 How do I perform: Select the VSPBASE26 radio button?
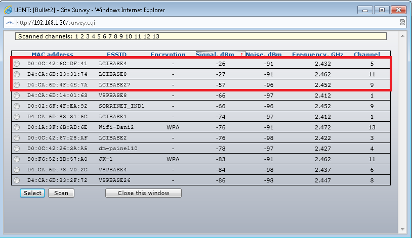(x=17, y=180)
